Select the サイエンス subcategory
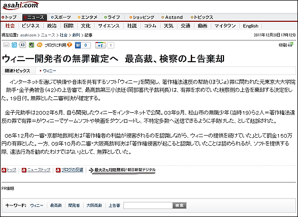Viewport: 298px width, 217px height. pyautogui.click(x=109, y=26)
